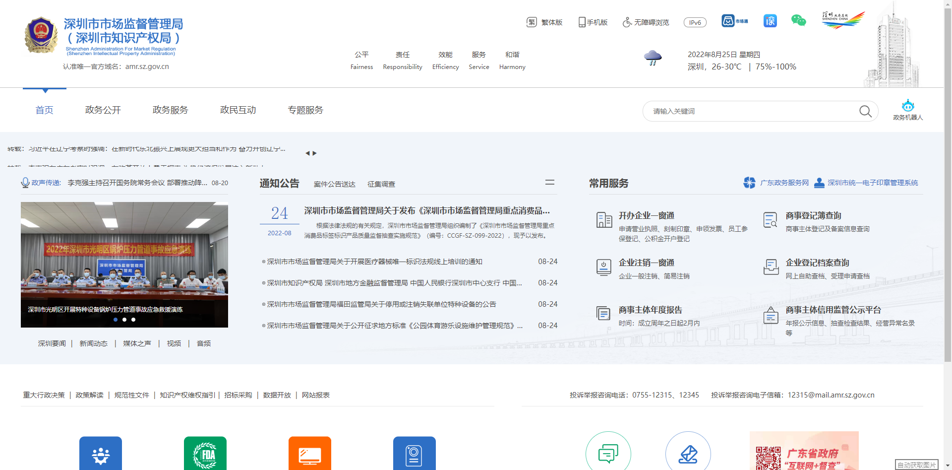Click the left ticker arrow
The height and width of the screenshot is (470, 952).
(307, 153)
